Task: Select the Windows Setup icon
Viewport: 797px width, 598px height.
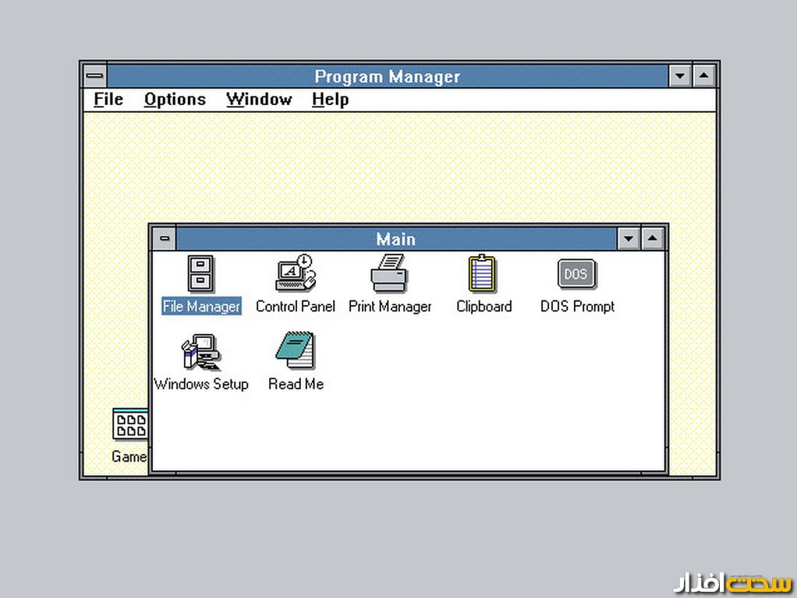Action: pos(201,351)
